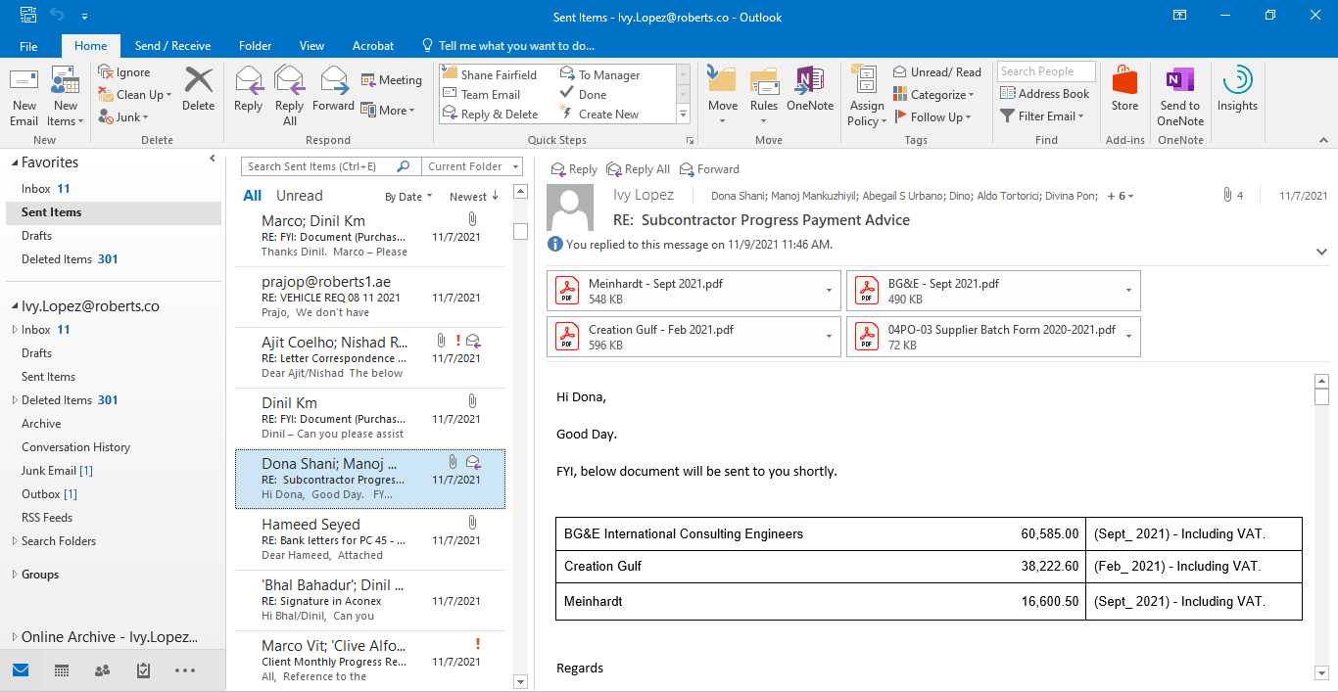
Task: Switch to the Send / Receive tab
Action: pyautogui.click(x=173, y=46)
